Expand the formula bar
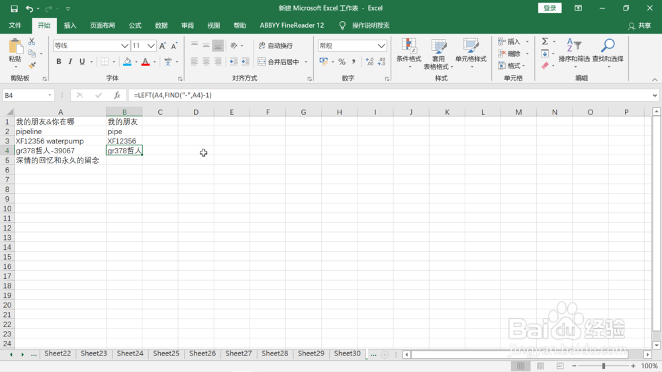Image resolution: width=662 pixels, height=372 pixels. (x=655, y=95)
